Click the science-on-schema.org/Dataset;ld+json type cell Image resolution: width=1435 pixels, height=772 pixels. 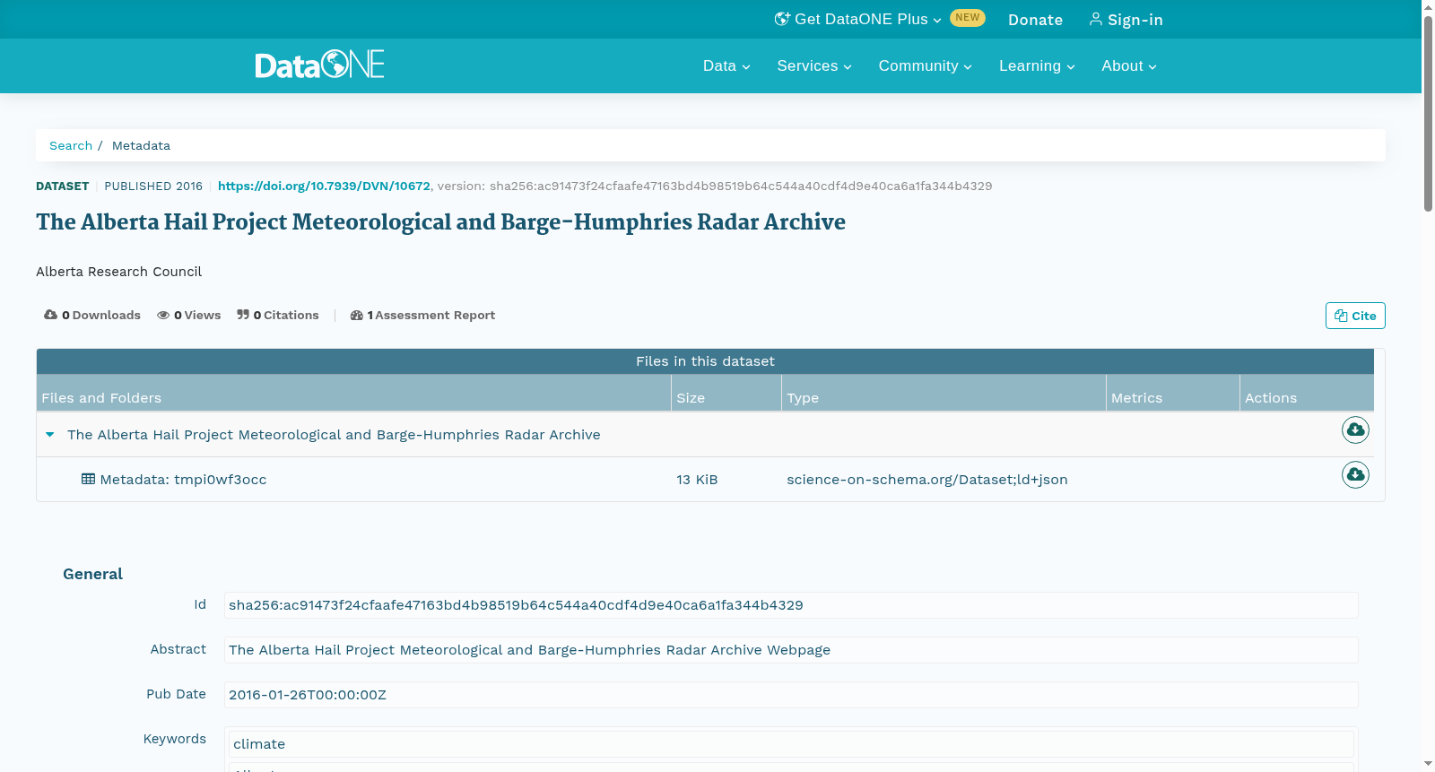[927, 480]
